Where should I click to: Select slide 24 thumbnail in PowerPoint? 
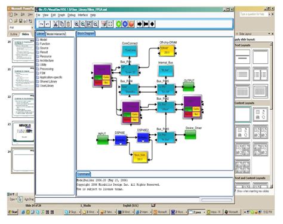click(x=23, y=160)
